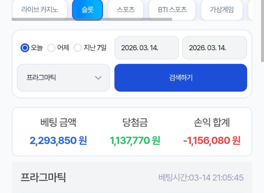Choose the 지난 7일 radio option
264x193 pixels.
pos(78,48)
